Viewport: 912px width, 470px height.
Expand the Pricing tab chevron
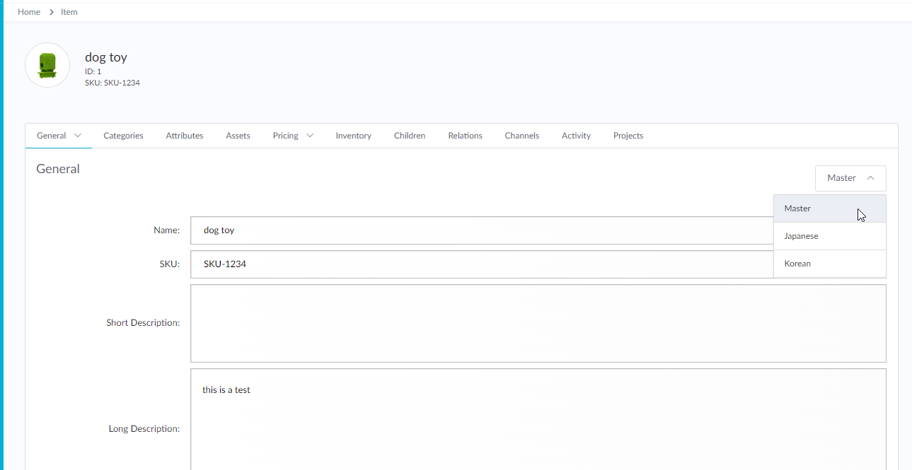point(310,136)
